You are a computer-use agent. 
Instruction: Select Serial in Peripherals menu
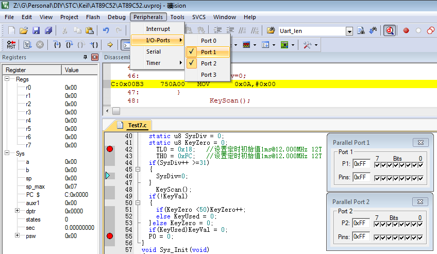tap(158, 52)
